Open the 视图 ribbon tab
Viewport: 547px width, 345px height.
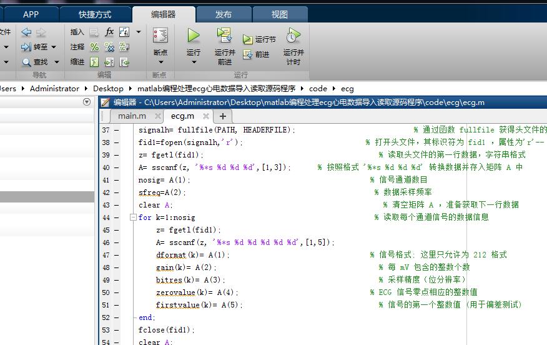pyautogui.click(x=279, y=14)
